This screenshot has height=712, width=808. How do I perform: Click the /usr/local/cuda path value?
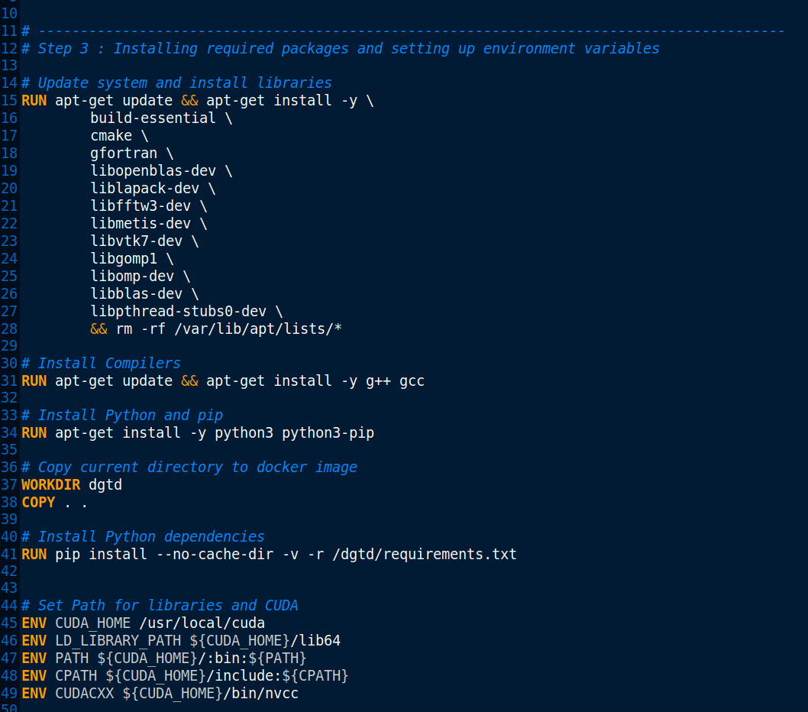pyautogui.click(x=202, y=623)
